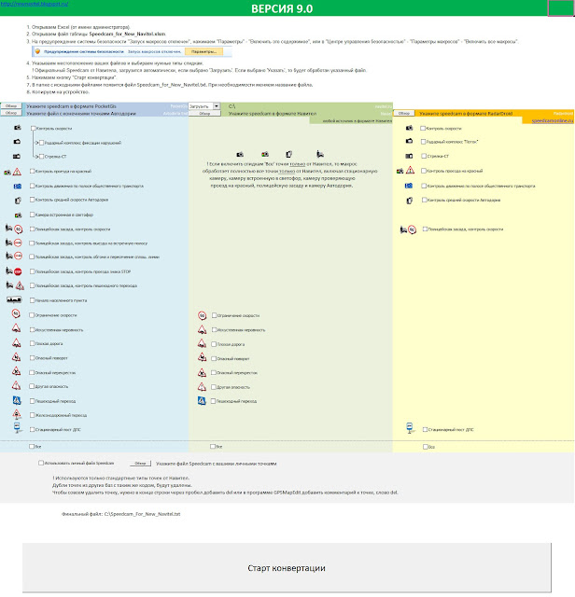Click Укажите speedcam в формате RadarDroid text
Screen dimensions: 575x597
pos(466,114)
